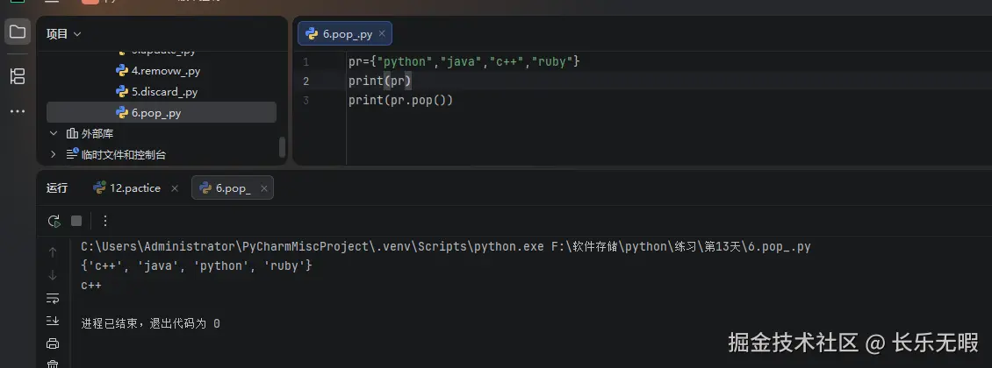Click the 外部库 library icon

(72, 134)
